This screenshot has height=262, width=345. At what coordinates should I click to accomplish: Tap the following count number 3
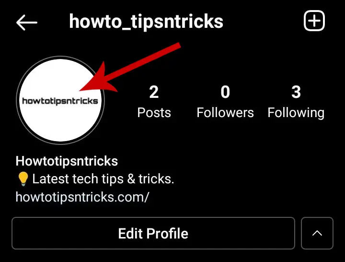(x=296, y=92)
